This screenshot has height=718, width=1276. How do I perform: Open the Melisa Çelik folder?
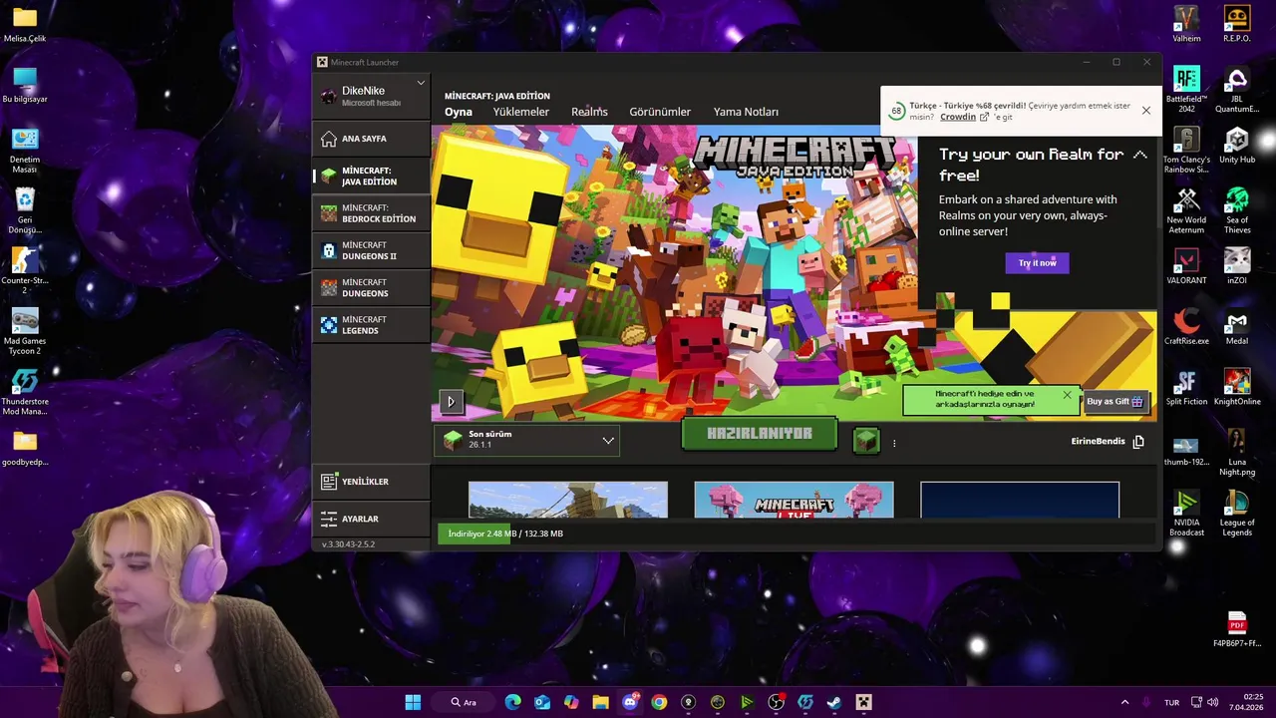coord(25,24)
